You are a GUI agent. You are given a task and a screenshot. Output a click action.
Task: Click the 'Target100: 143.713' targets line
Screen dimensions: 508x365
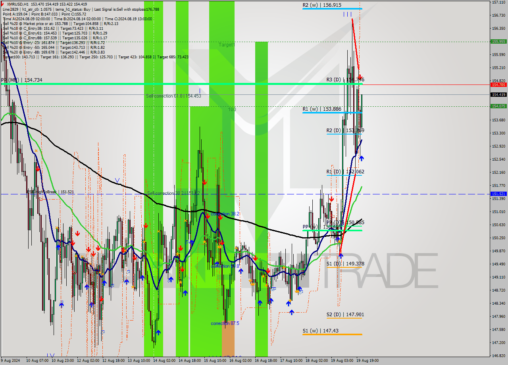(95, 57)
